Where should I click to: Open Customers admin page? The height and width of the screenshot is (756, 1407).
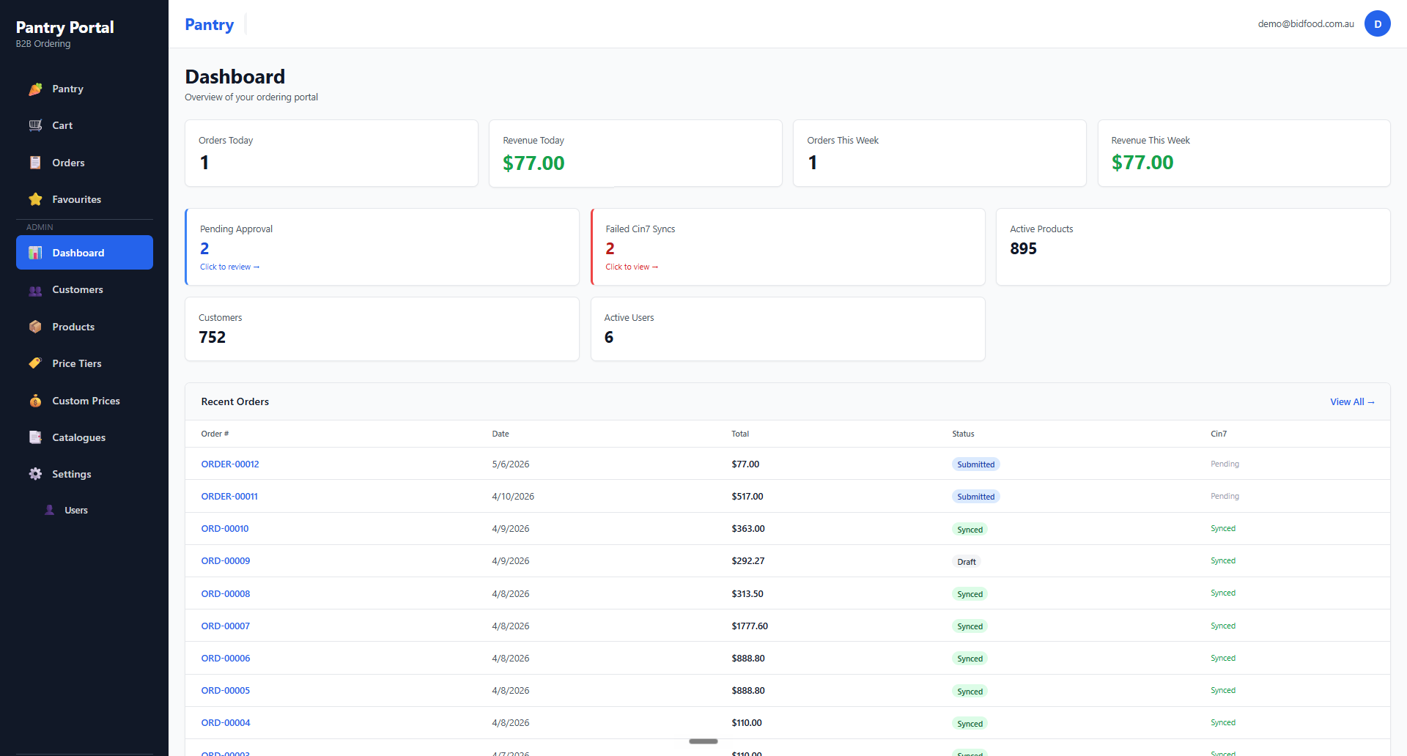(x=84, y=289)
